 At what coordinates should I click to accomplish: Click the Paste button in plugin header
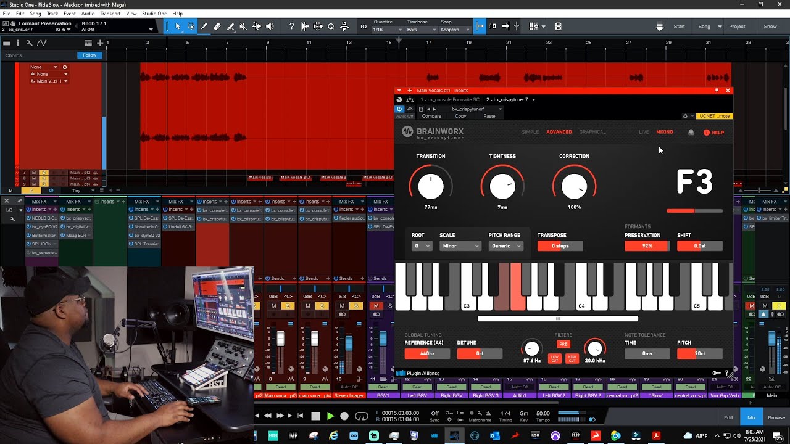click(x=489, y=116)
